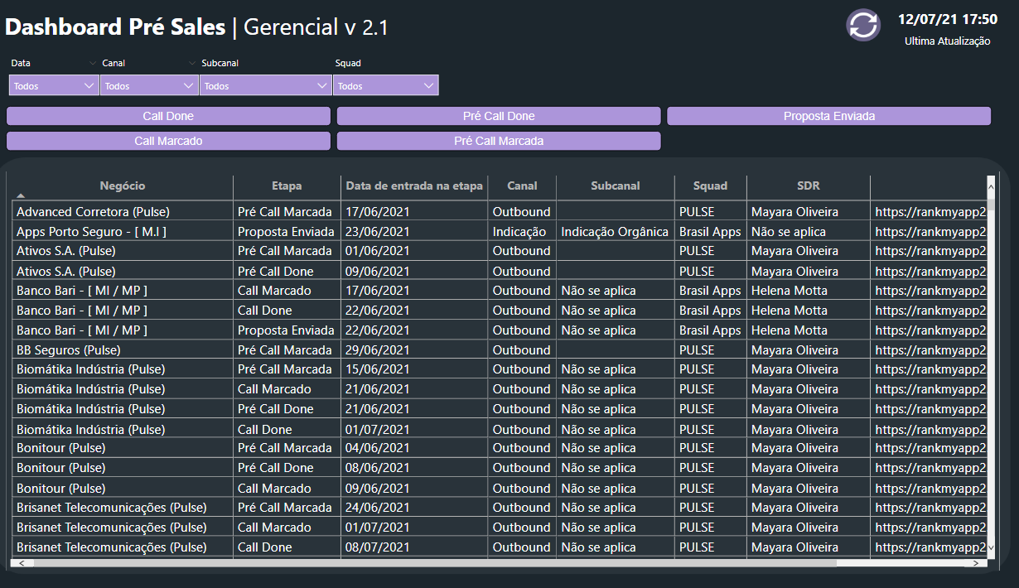Open the Advanced Corretora row link
1019x588 pixels.
[930, 211]
